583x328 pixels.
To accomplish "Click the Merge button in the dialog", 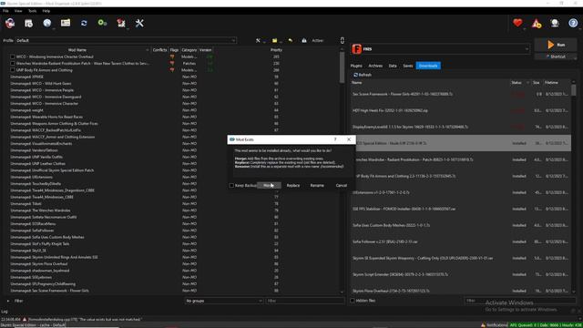I will (x=269, y=186).
